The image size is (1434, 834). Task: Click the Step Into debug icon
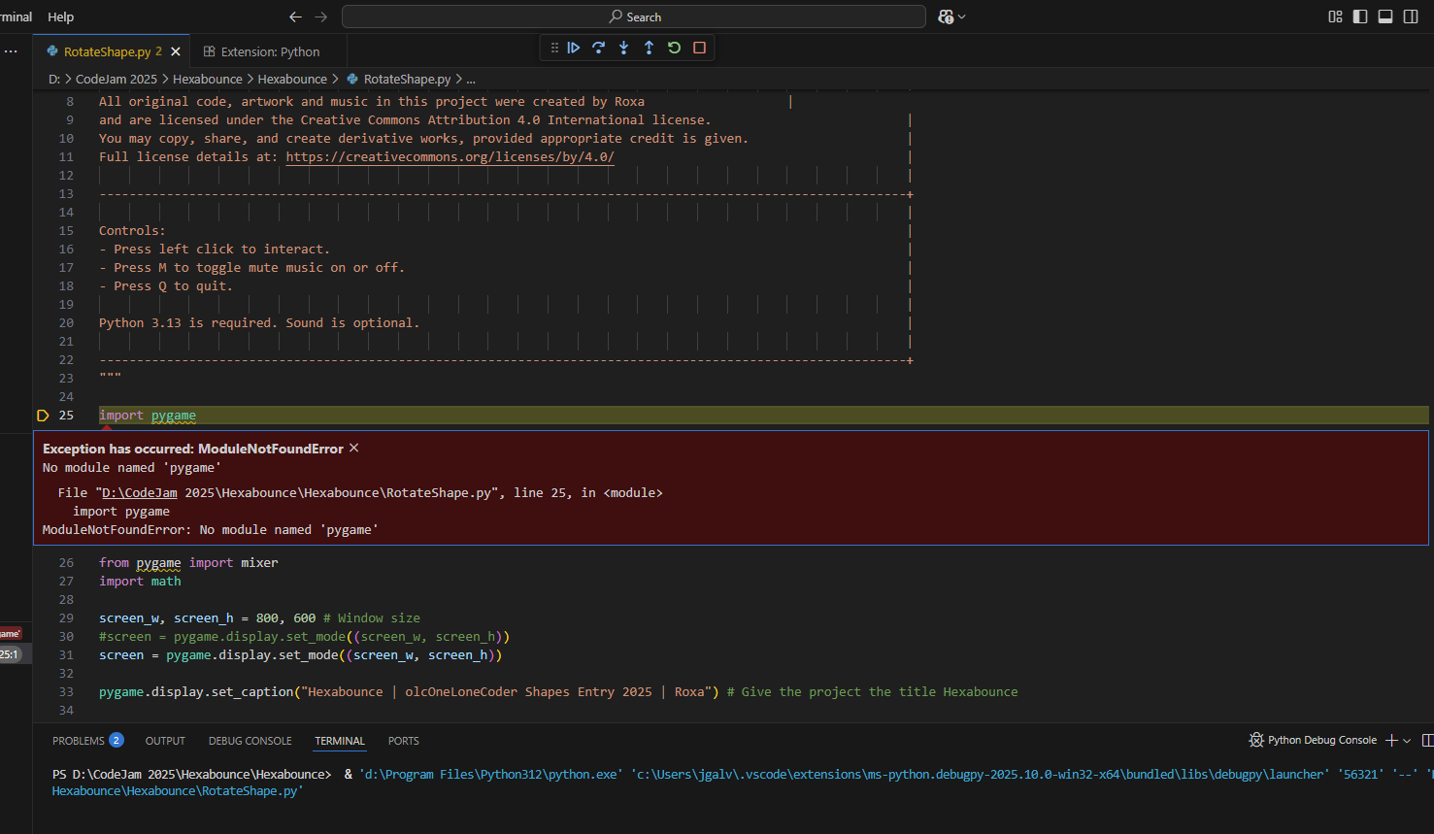click(623, 48)
